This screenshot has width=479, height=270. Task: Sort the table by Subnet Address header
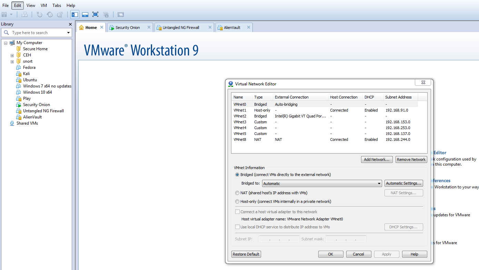(x=401, y=97)
